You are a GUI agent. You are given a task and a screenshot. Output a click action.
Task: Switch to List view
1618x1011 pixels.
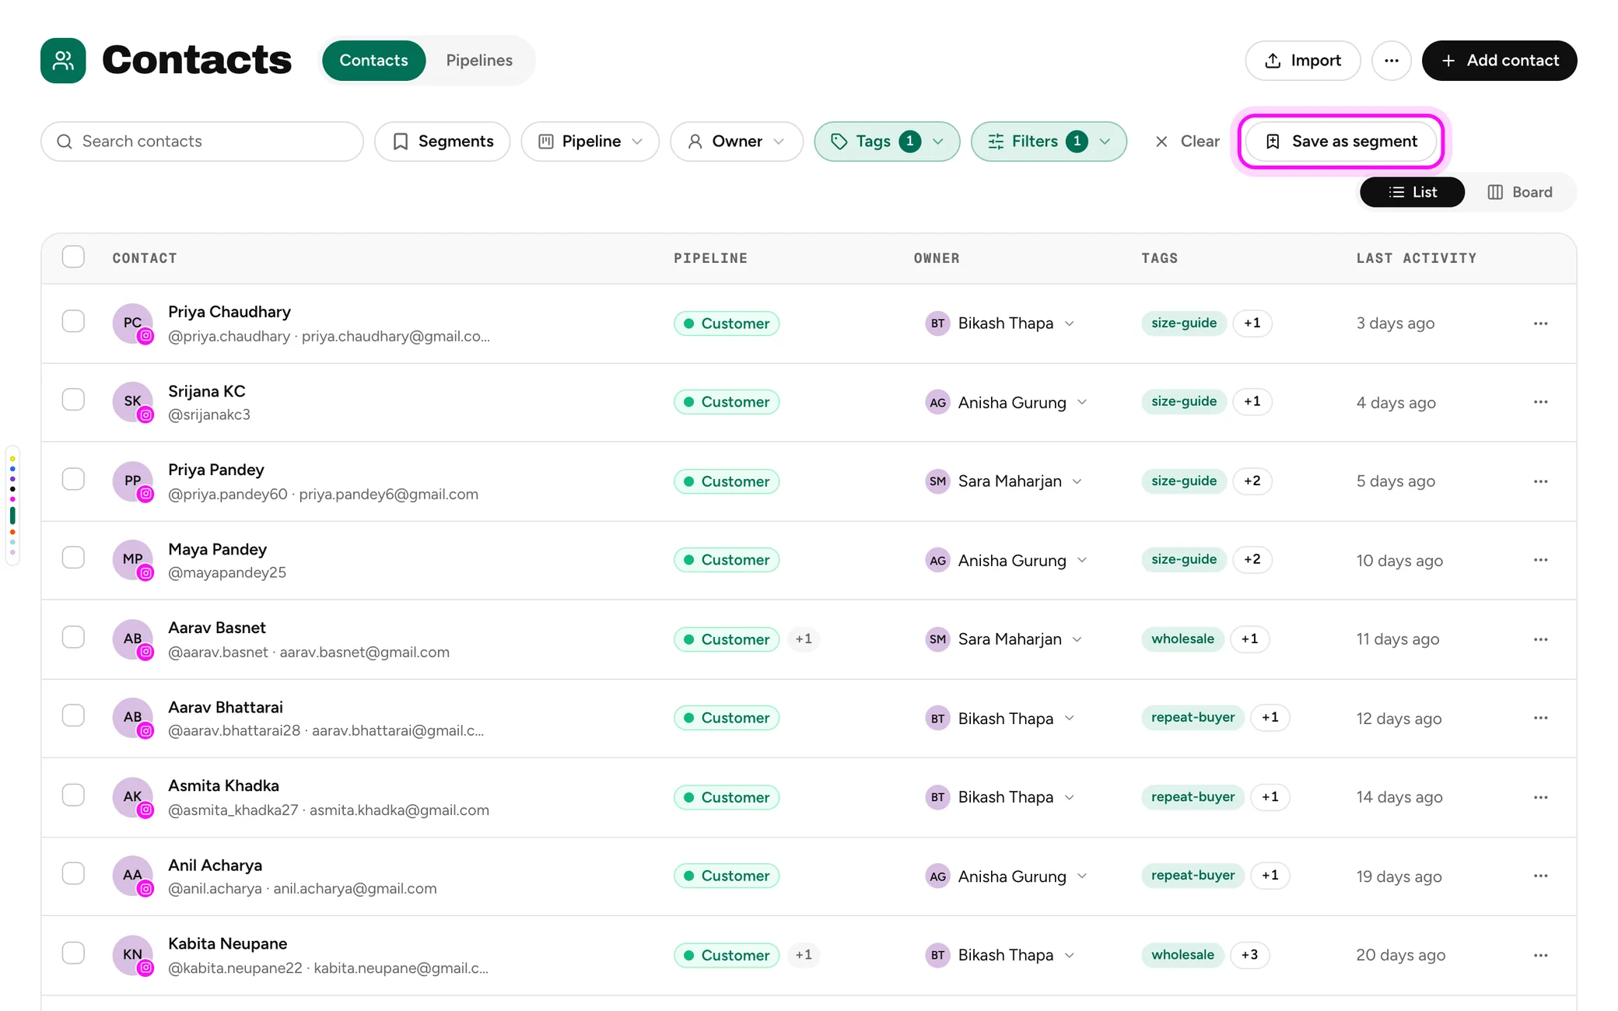[x=1412, y=192]
